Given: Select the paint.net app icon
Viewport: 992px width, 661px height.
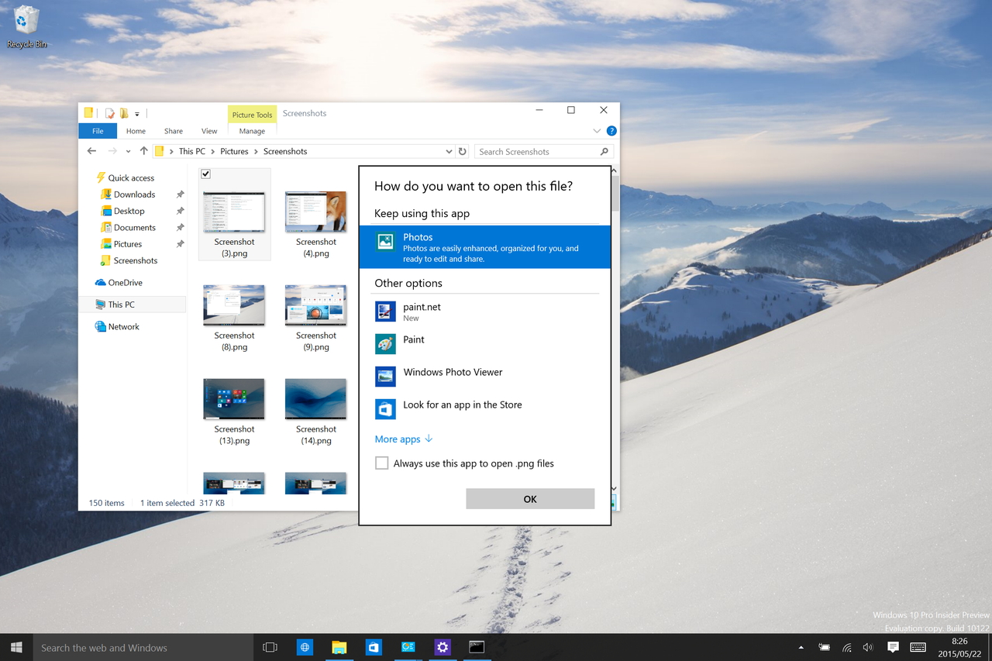Looking at the screenshot, I should point(385,312).
